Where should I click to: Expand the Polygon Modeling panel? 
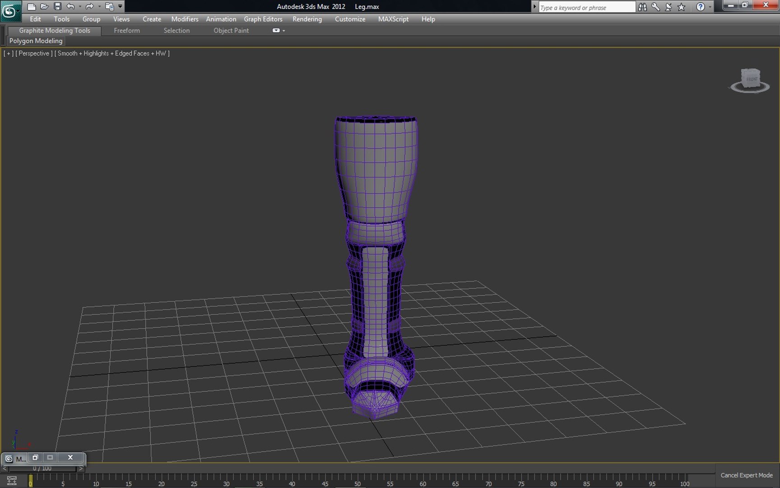36,41
